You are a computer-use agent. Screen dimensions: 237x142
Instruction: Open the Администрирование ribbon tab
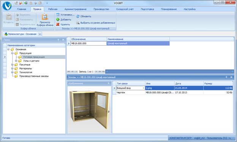(76, 9)
